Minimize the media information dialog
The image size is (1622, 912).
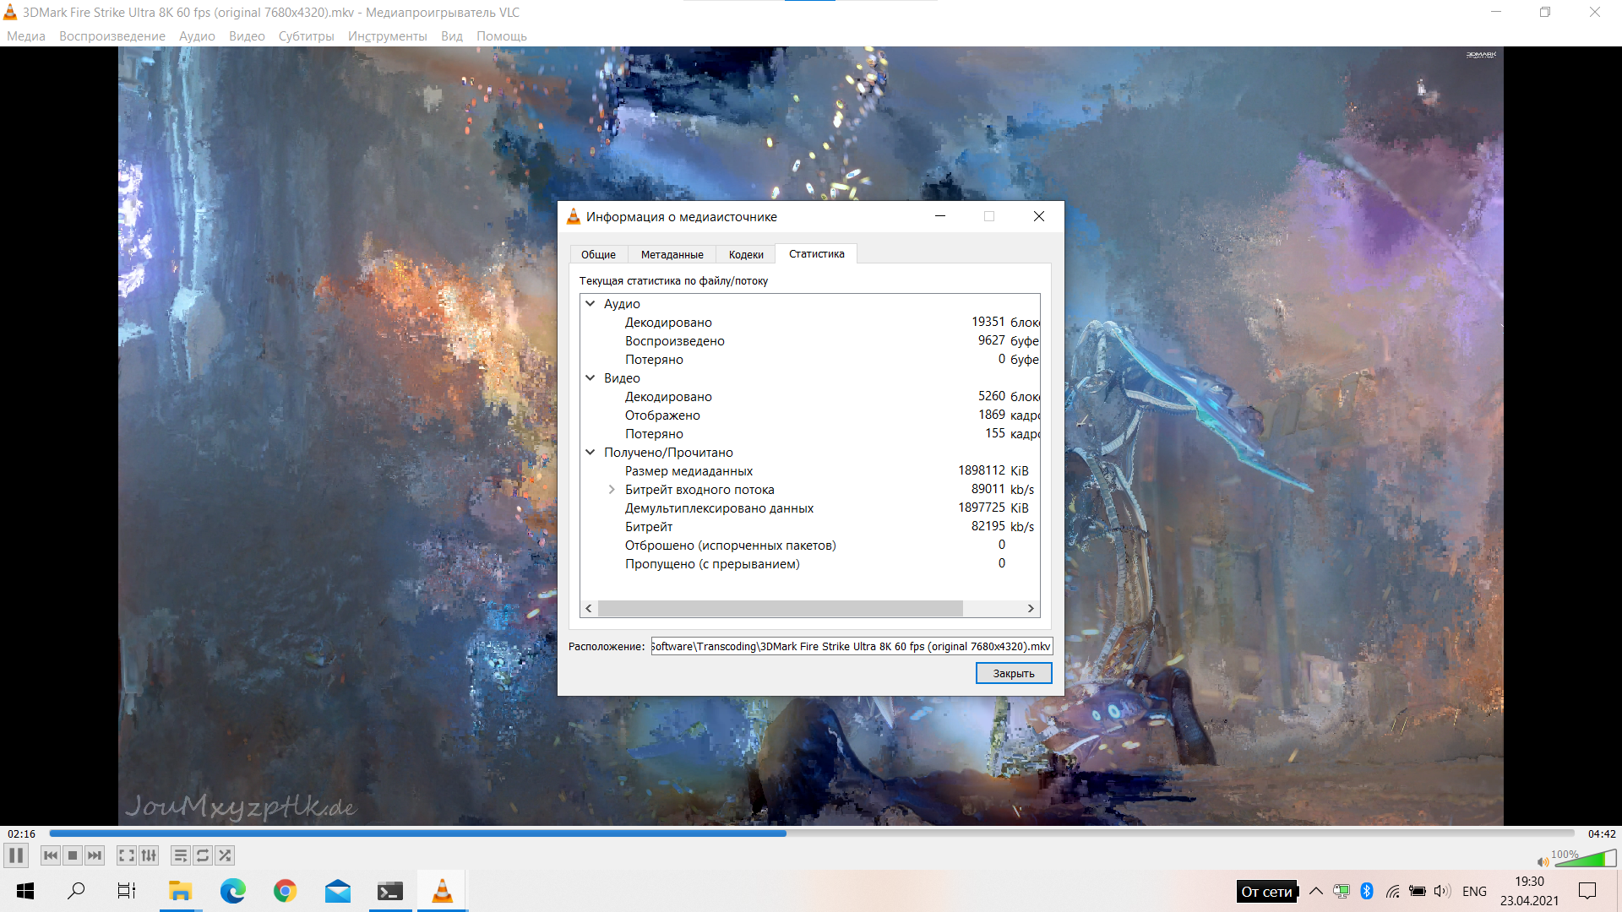939,216
